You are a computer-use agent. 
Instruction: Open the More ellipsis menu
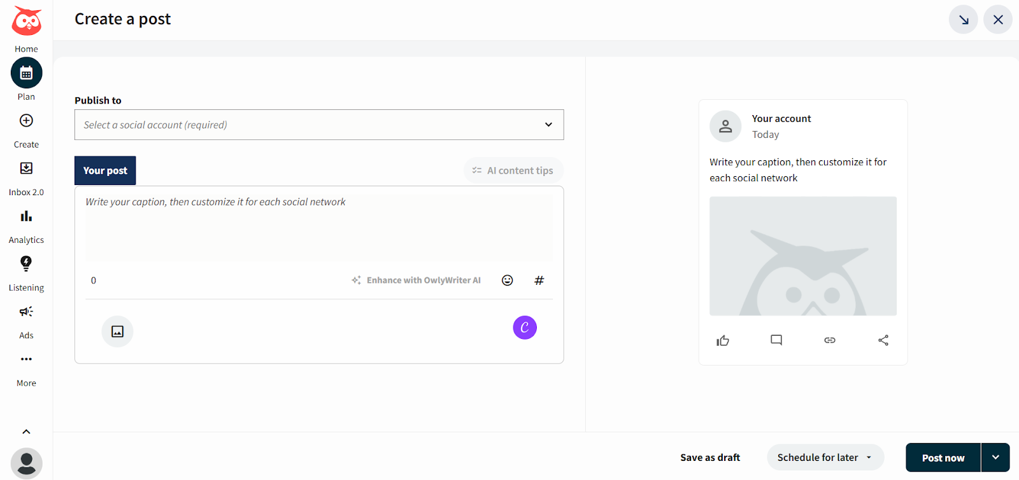(x=26, y=359)
